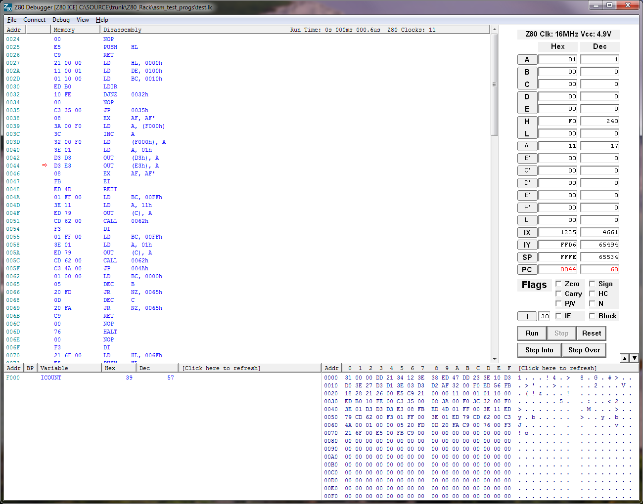Click the A' alternate register button

(x=527, y=146)
